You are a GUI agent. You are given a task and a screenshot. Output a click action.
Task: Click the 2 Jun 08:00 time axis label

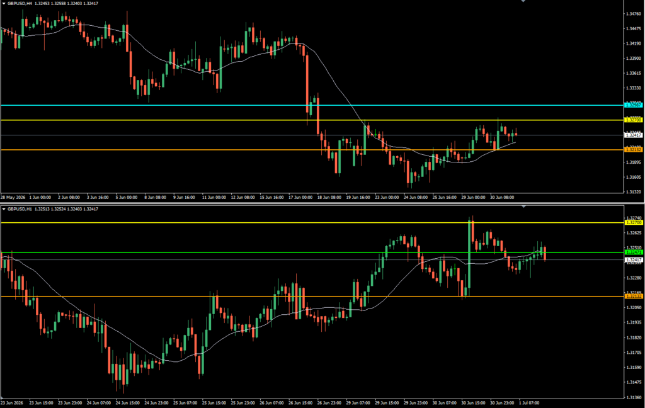pyautogui.click(x=69, y=198)
